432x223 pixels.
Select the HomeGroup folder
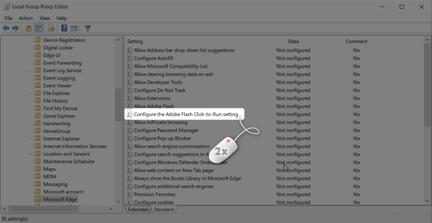pos(57,131)
